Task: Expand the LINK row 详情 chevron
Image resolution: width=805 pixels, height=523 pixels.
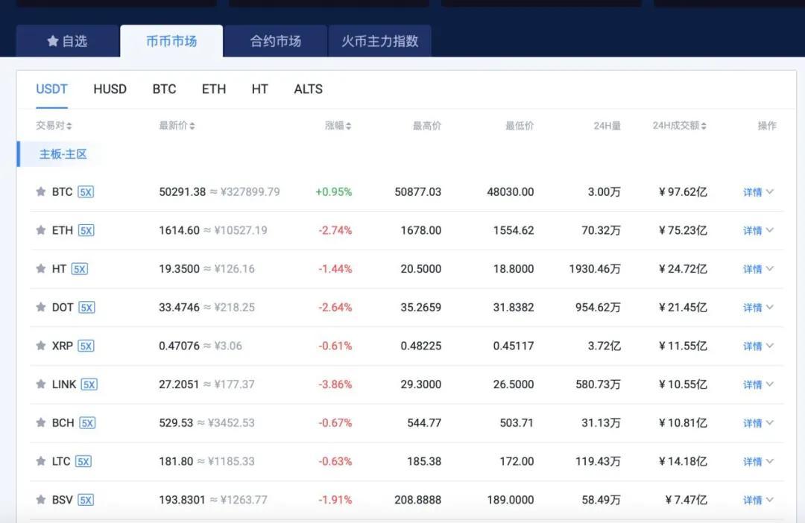Action: coord(769,384)
